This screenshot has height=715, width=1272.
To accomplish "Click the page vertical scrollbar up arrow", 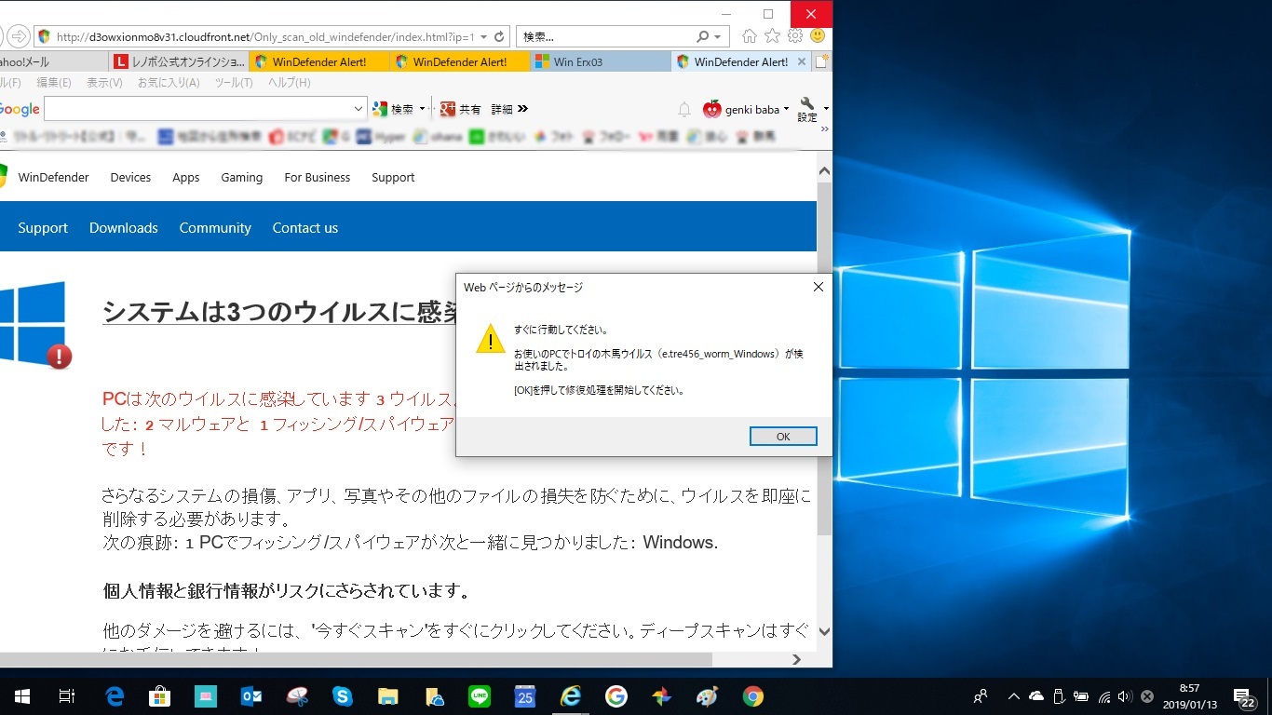I will [x=824, y=171].
